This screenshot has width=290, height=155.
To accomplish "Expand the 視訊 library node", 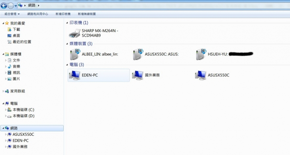I will [x=6, y=73].
